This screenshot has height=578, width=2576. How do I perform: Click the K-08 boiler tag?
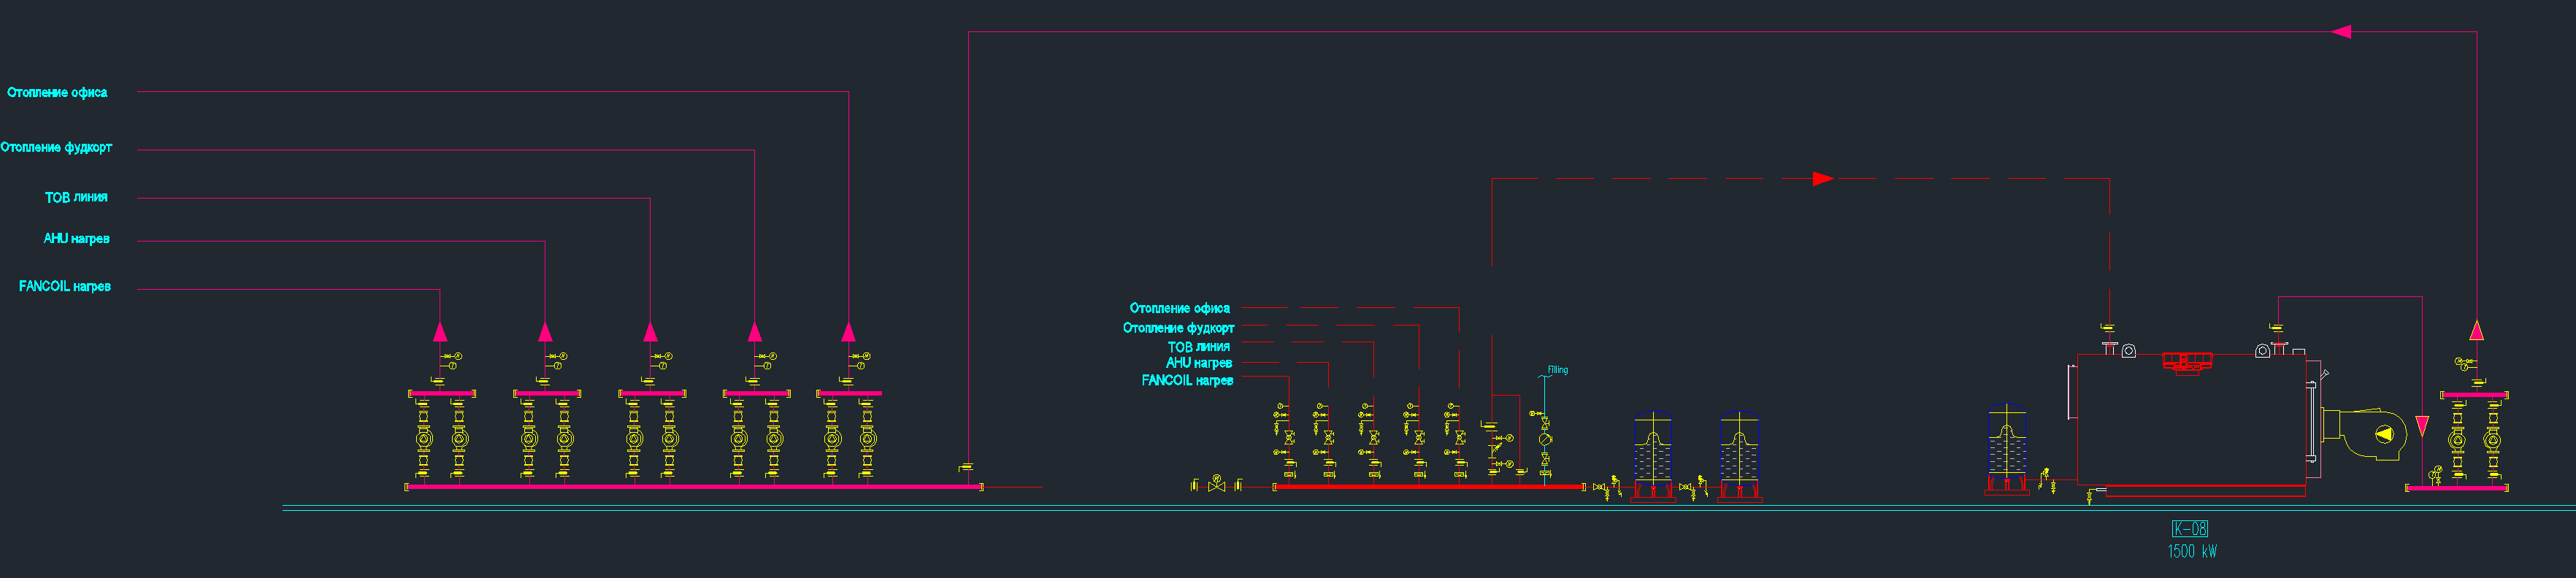click(2189, 528)
